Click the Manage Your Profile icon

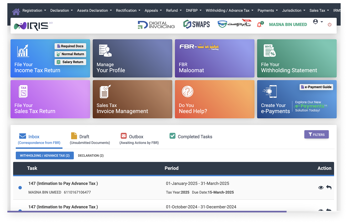pyautogui.click(x=105, y=51)
